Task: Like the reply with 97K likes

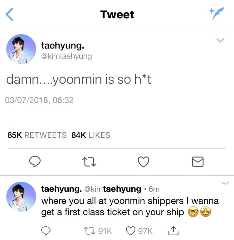Action: pyautogui.click(x=139, y=231)
